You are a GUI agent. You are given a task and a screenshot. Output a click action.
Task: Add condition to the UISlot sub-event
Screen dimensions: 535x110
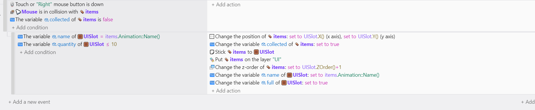pos(38,52)
